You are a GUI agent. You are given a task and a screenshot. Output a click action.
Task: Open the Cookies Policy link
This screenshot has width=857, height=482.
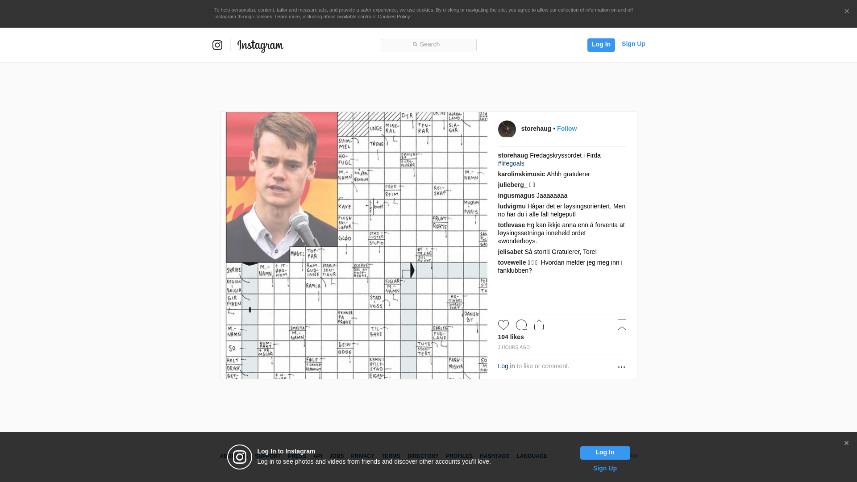394,17
